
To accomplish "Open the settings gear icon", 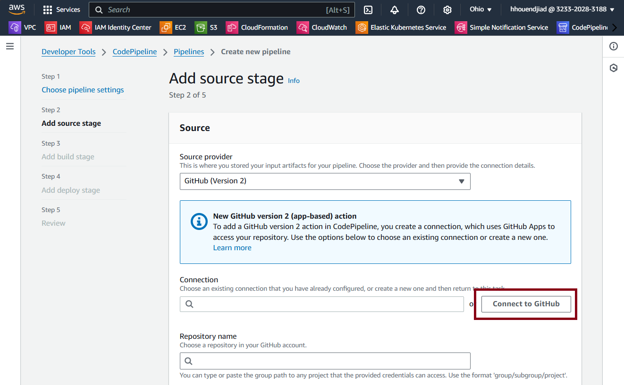I will click(447, 10).
